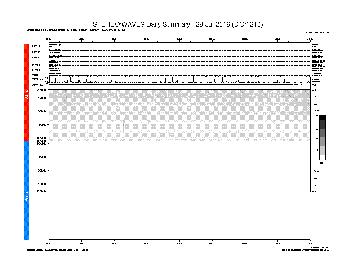Click the LFR A row label
Screen dimensions: 356x275
click(36, 46)
